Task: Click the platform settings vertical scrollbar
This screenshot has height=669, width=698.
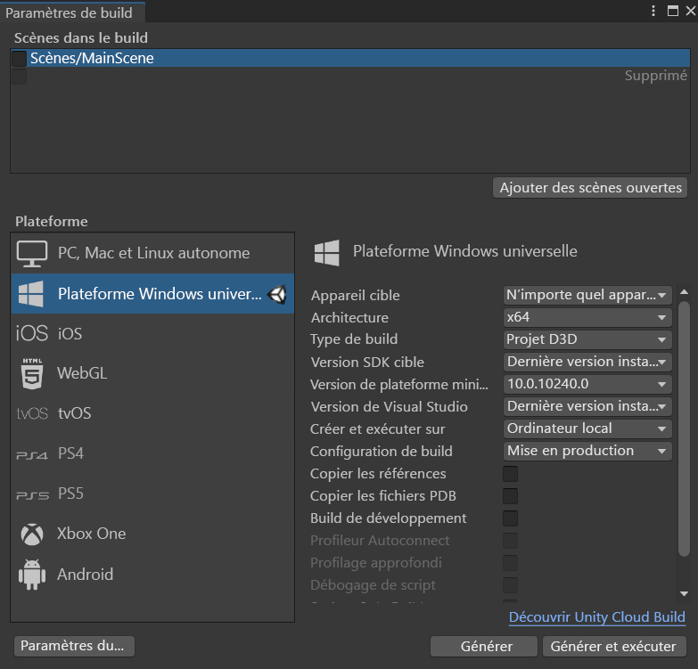Action: pyautogui.click(x=684, y=428)
